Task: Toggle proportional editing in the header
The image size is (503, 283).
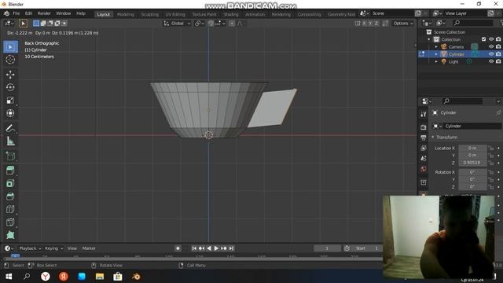Action: tap(232, 24)
